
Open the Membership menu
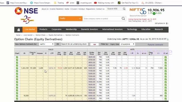coord(71,29)
